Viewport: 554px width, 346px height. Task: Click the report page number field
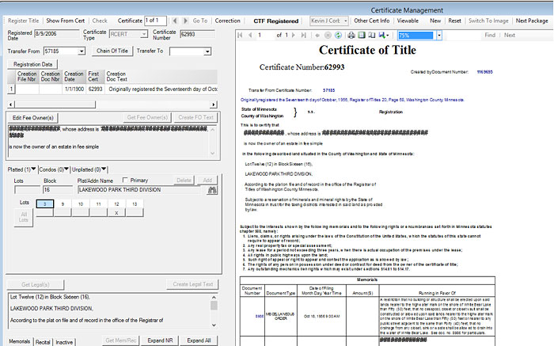click(x=264, y=35)
